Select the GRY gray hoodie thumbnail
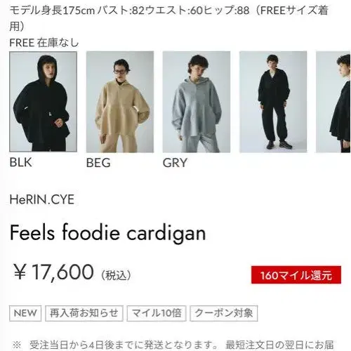The image size is (351, 351). pyautogui.click(x=197, y=102)
